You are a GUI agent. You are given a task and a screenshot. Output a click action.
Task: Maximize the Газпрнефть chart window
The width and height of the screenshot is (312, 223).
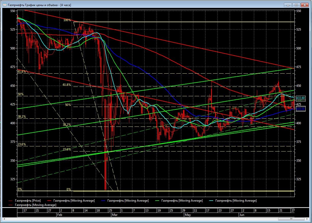(296, 5)
